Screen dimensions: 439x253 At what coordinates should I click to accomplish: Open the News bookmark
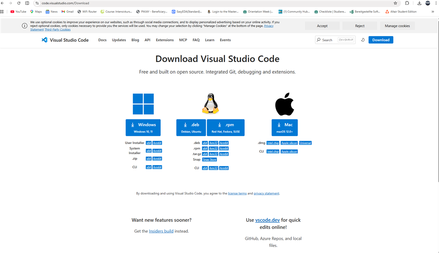(x=52, y=12)
